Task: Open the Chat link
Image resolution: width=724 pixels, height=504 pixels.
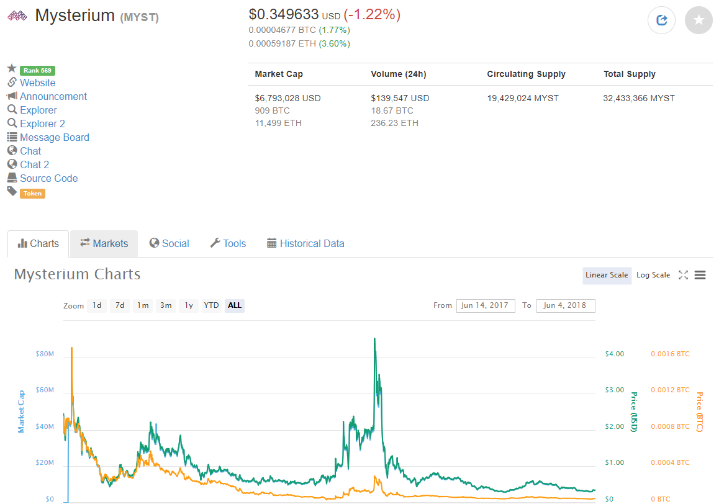Action: 30,151
